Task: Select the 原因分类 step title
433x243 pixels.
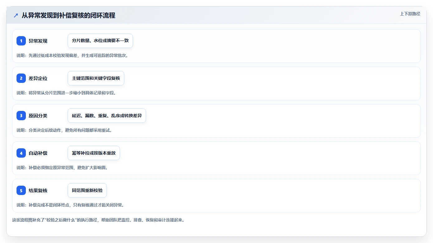Action: [x=38, y=116]
